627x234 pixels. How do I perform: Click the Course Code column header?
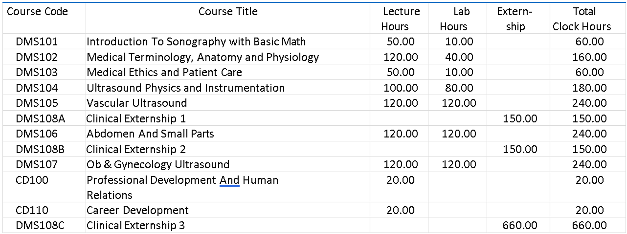point(37,12)
